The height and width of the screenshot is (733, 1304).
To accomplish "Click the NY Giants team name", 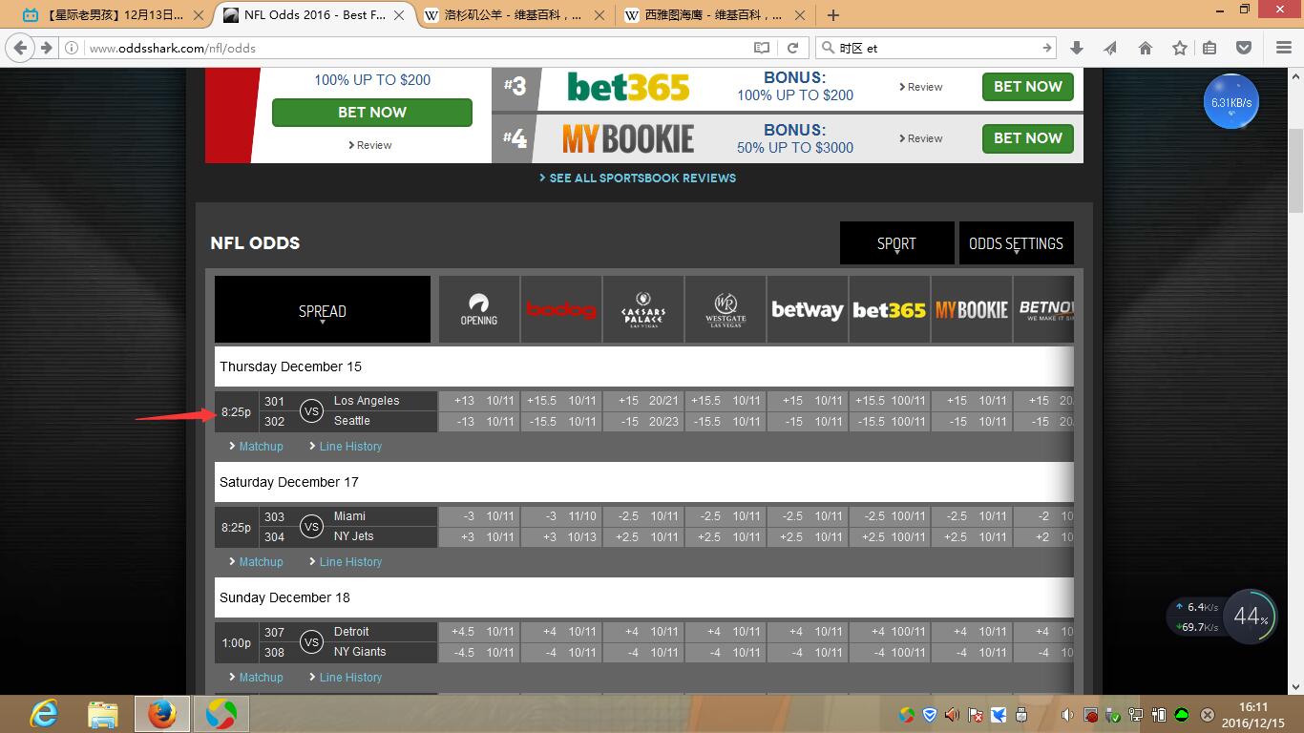I will click(360, 652).
